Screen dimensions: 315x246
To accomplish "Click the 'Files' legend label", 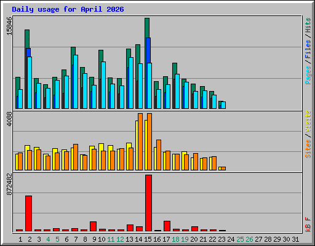I will point(308,49).
